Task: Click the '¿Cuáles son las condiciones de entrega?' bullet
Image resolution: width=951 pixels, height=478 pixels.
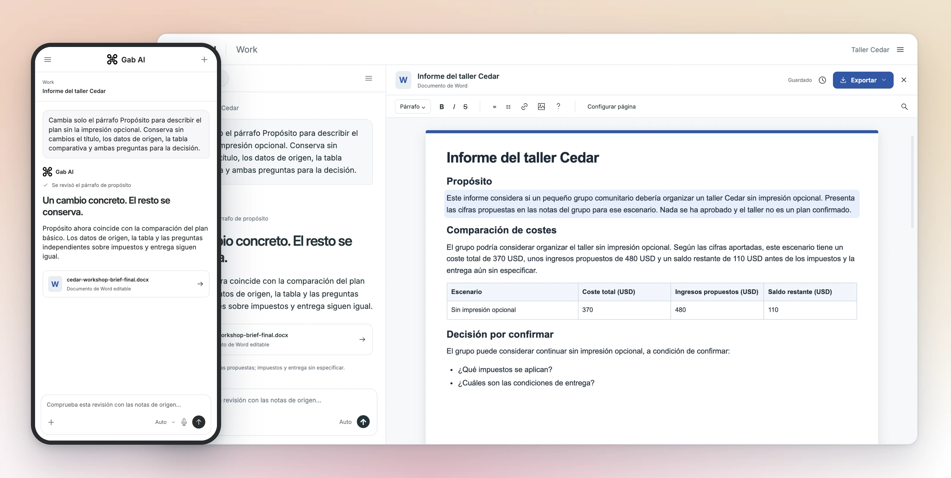Action: (x=526, y=383)
